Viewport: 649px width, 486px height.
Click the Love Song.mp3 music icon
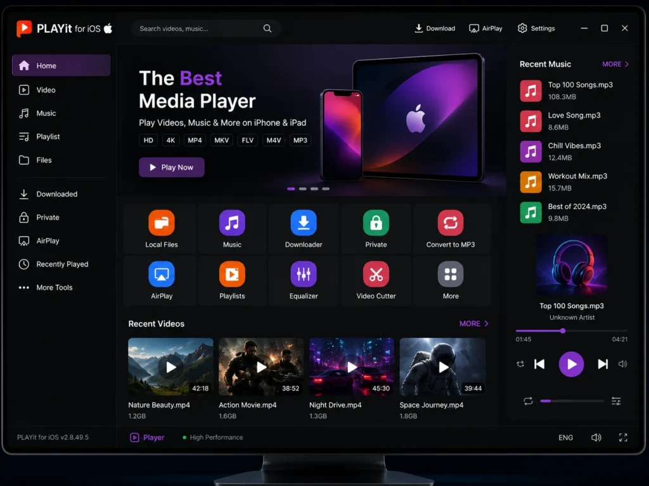[530, 121]
